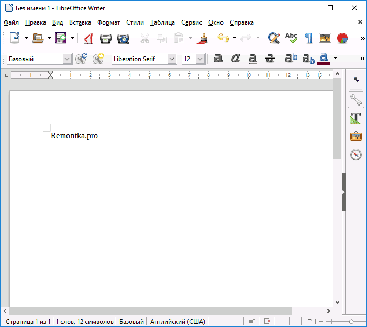Open sidebar Styles panel
Image resolution: width=367 pixels, height=327 pixels.
tap(356, 119)
